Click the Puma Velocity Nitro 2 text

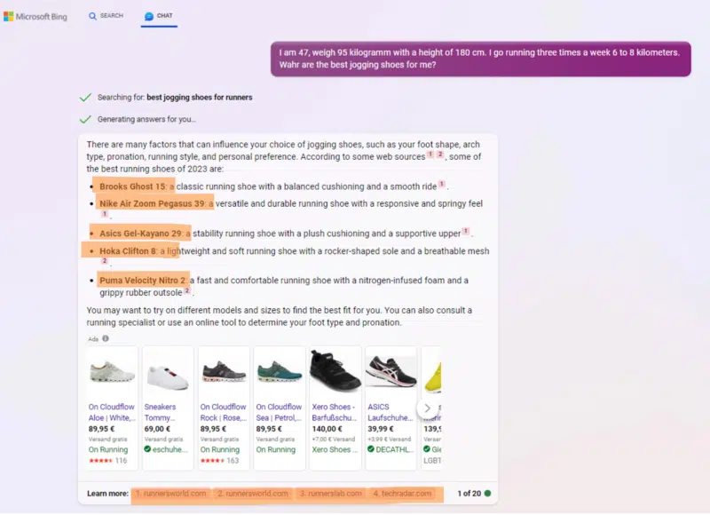tap(143, 281)
